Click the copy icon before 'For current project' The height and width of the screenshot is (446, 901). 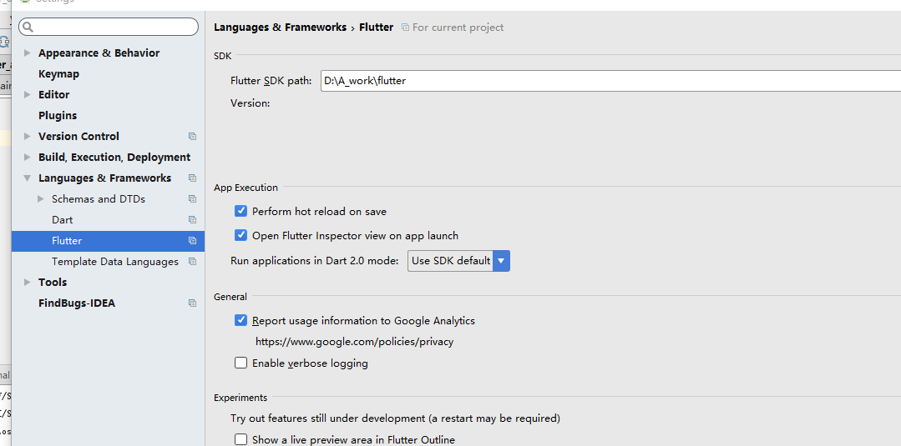[405, 28]
